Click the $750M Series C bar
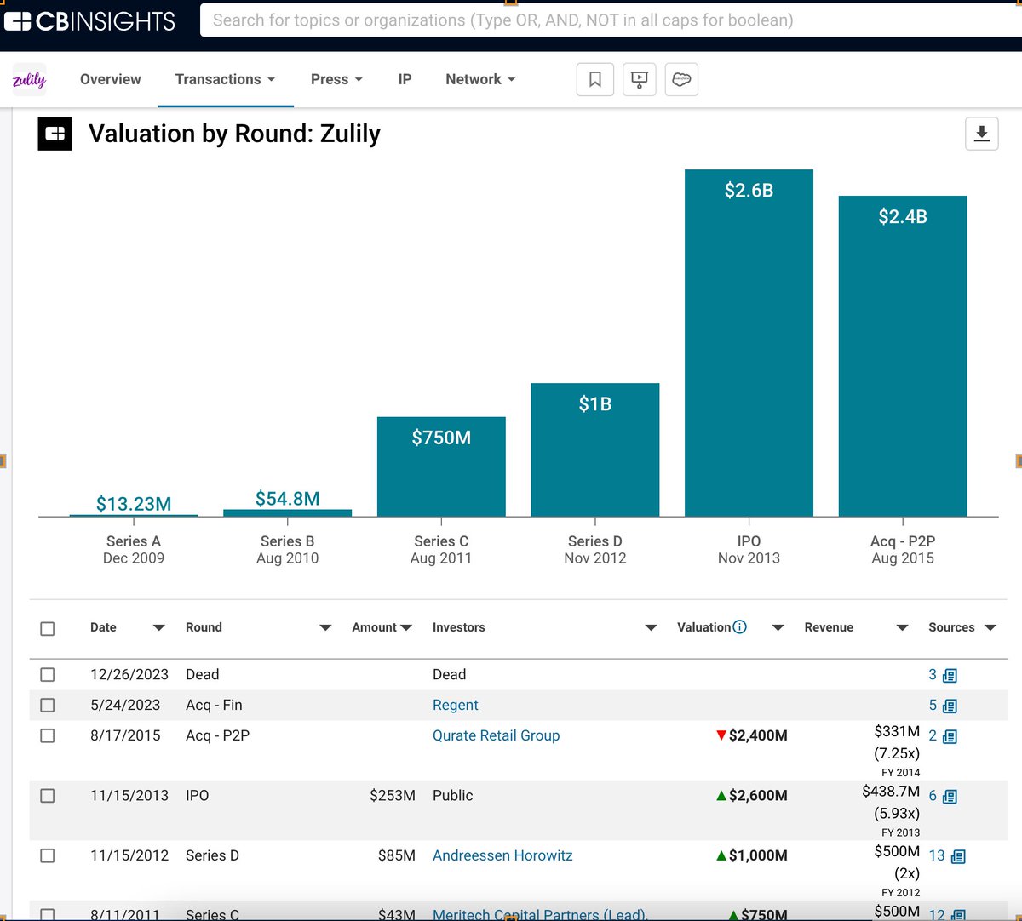Image resolution: width=1022 pixels, height=921 pixels. pyautogui.click(x=441, y=466)
